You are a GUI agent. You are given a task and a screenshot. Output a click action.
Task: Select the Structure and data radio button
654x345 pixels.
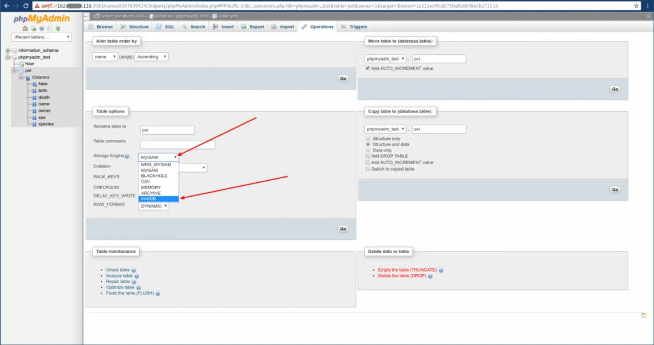(368, 144)
